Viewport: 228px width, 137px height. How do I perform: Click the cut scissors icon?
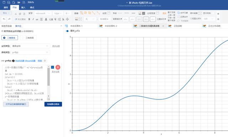16,14
